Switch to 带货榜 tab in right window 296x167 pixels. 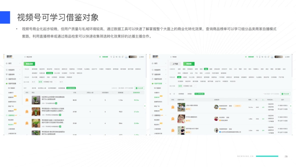[189, 64]
